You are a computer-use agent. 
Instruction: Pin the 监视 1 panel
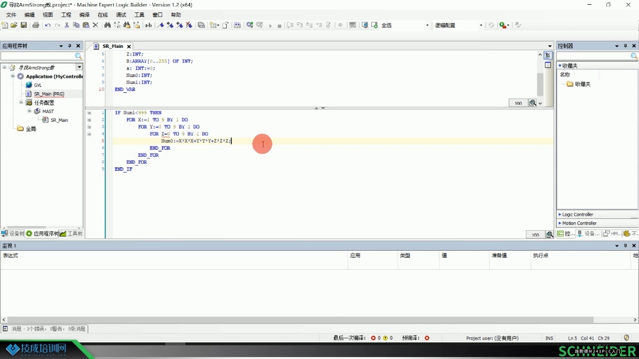(x=625, y=245)
